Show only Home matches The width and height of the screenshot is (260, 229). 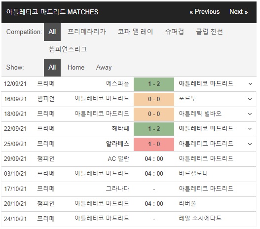(x=76, y=68)
